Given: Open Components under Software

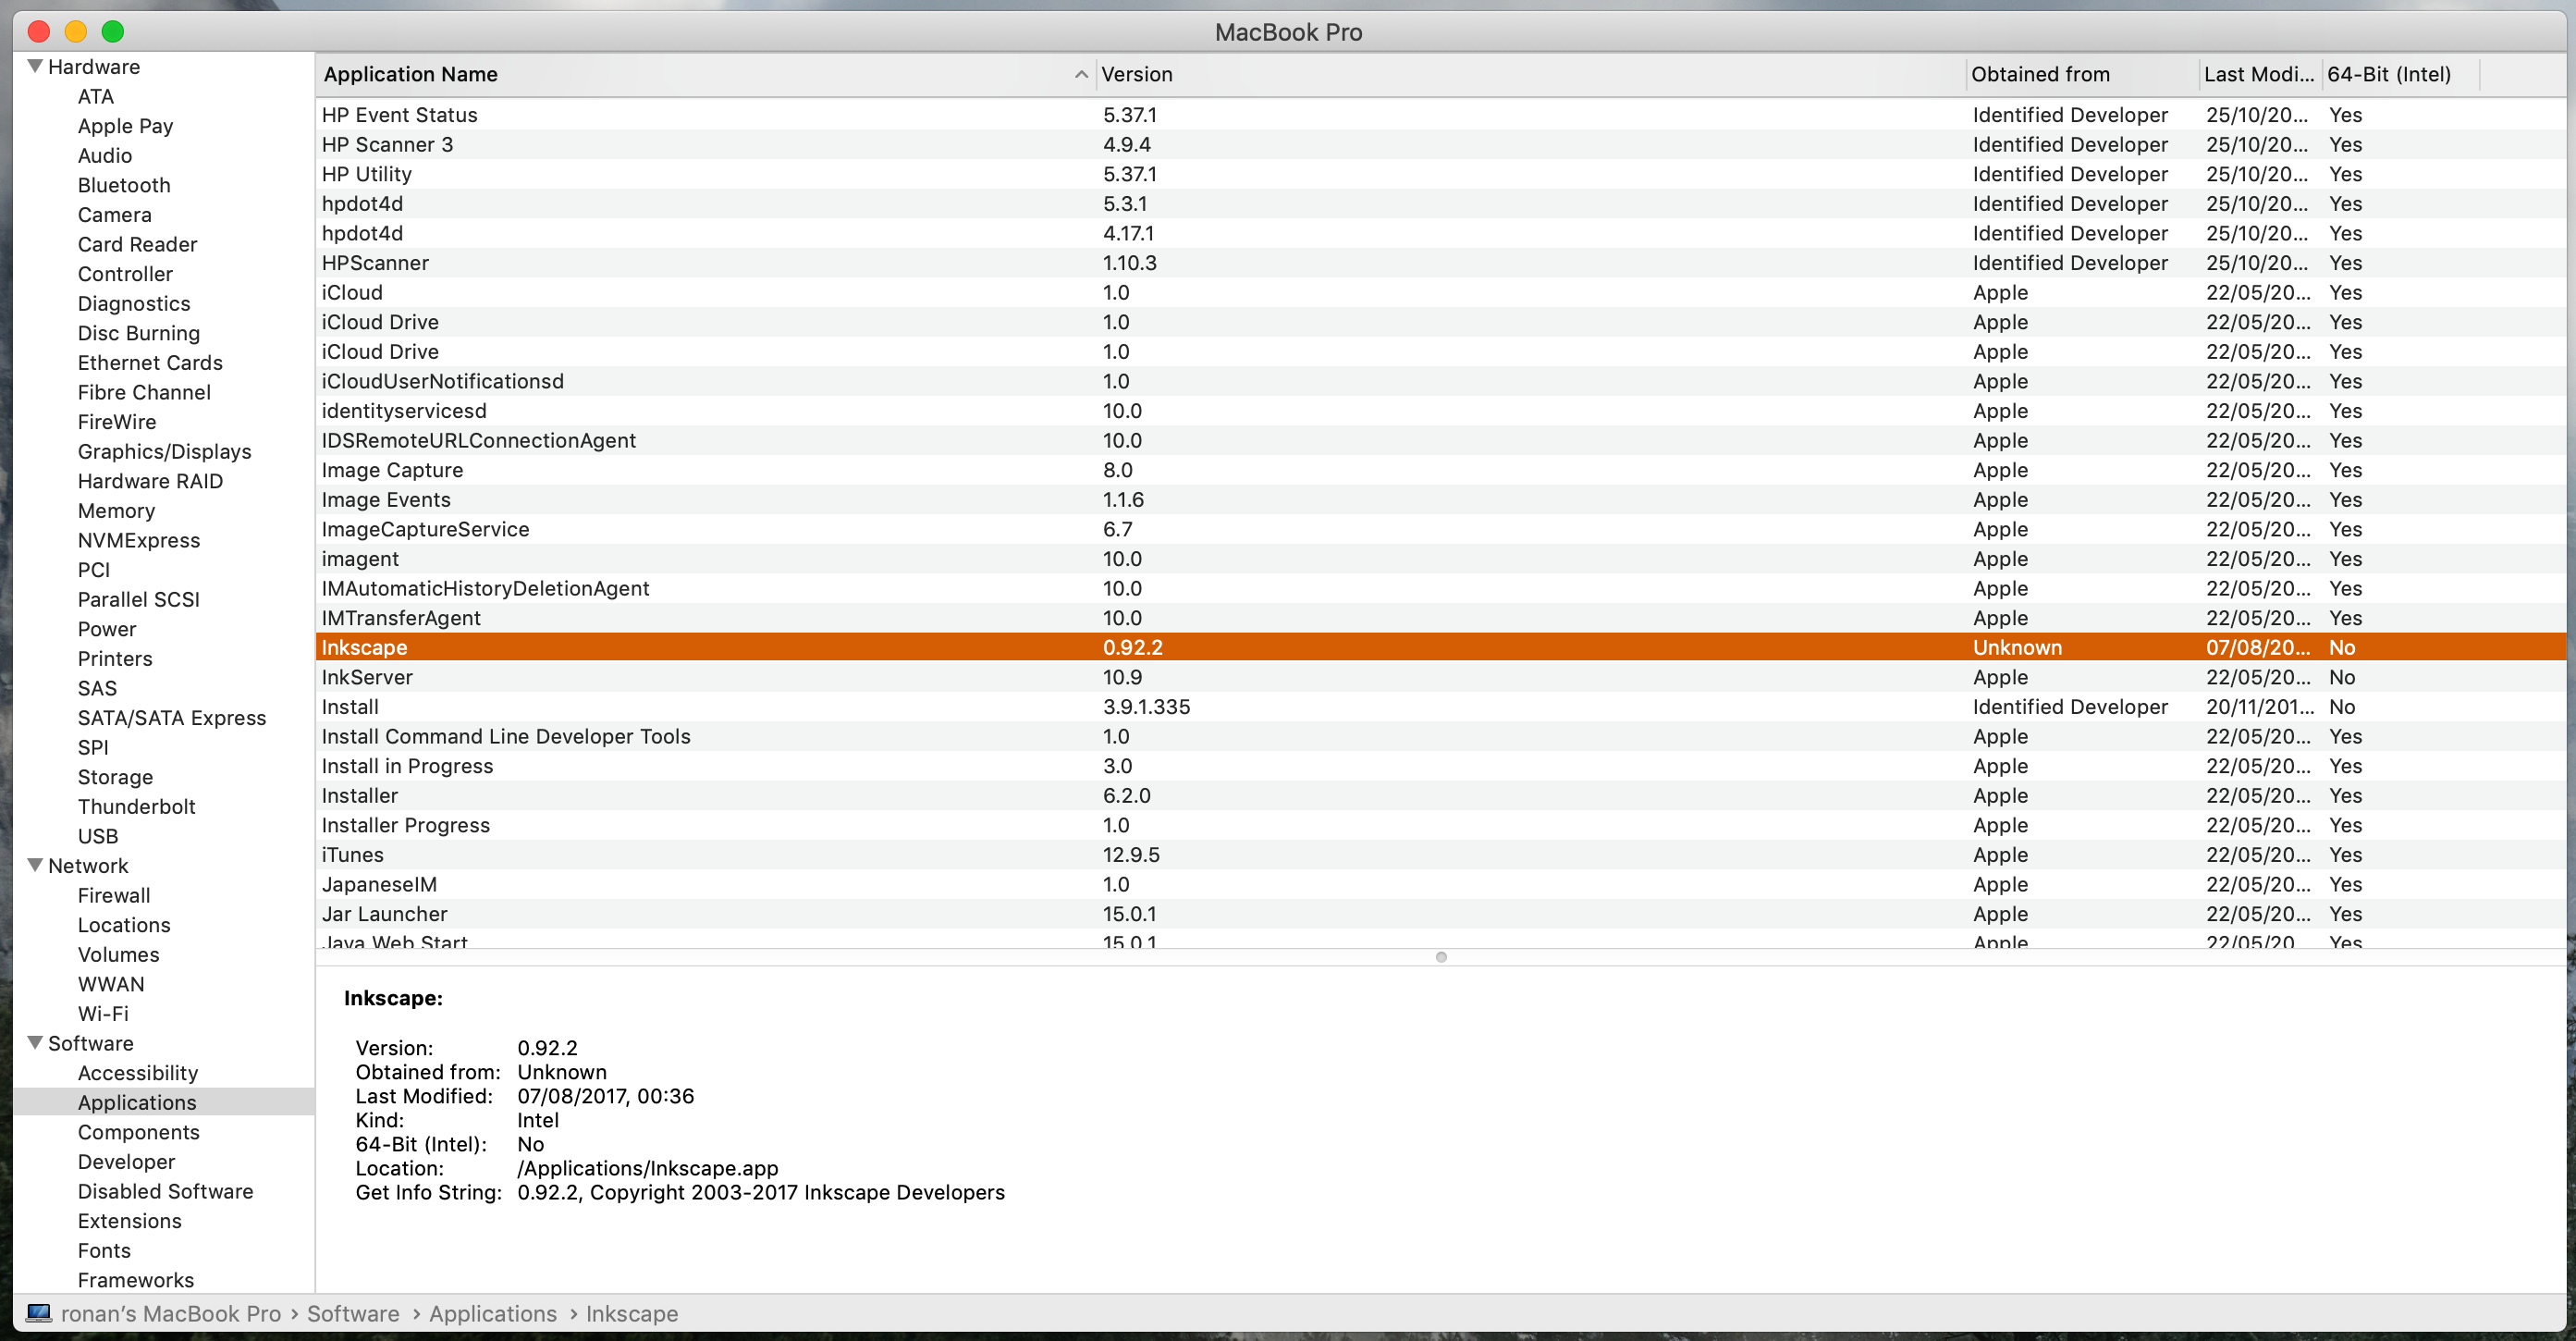Looking at the screenshot, I should tap(139, 1132).
